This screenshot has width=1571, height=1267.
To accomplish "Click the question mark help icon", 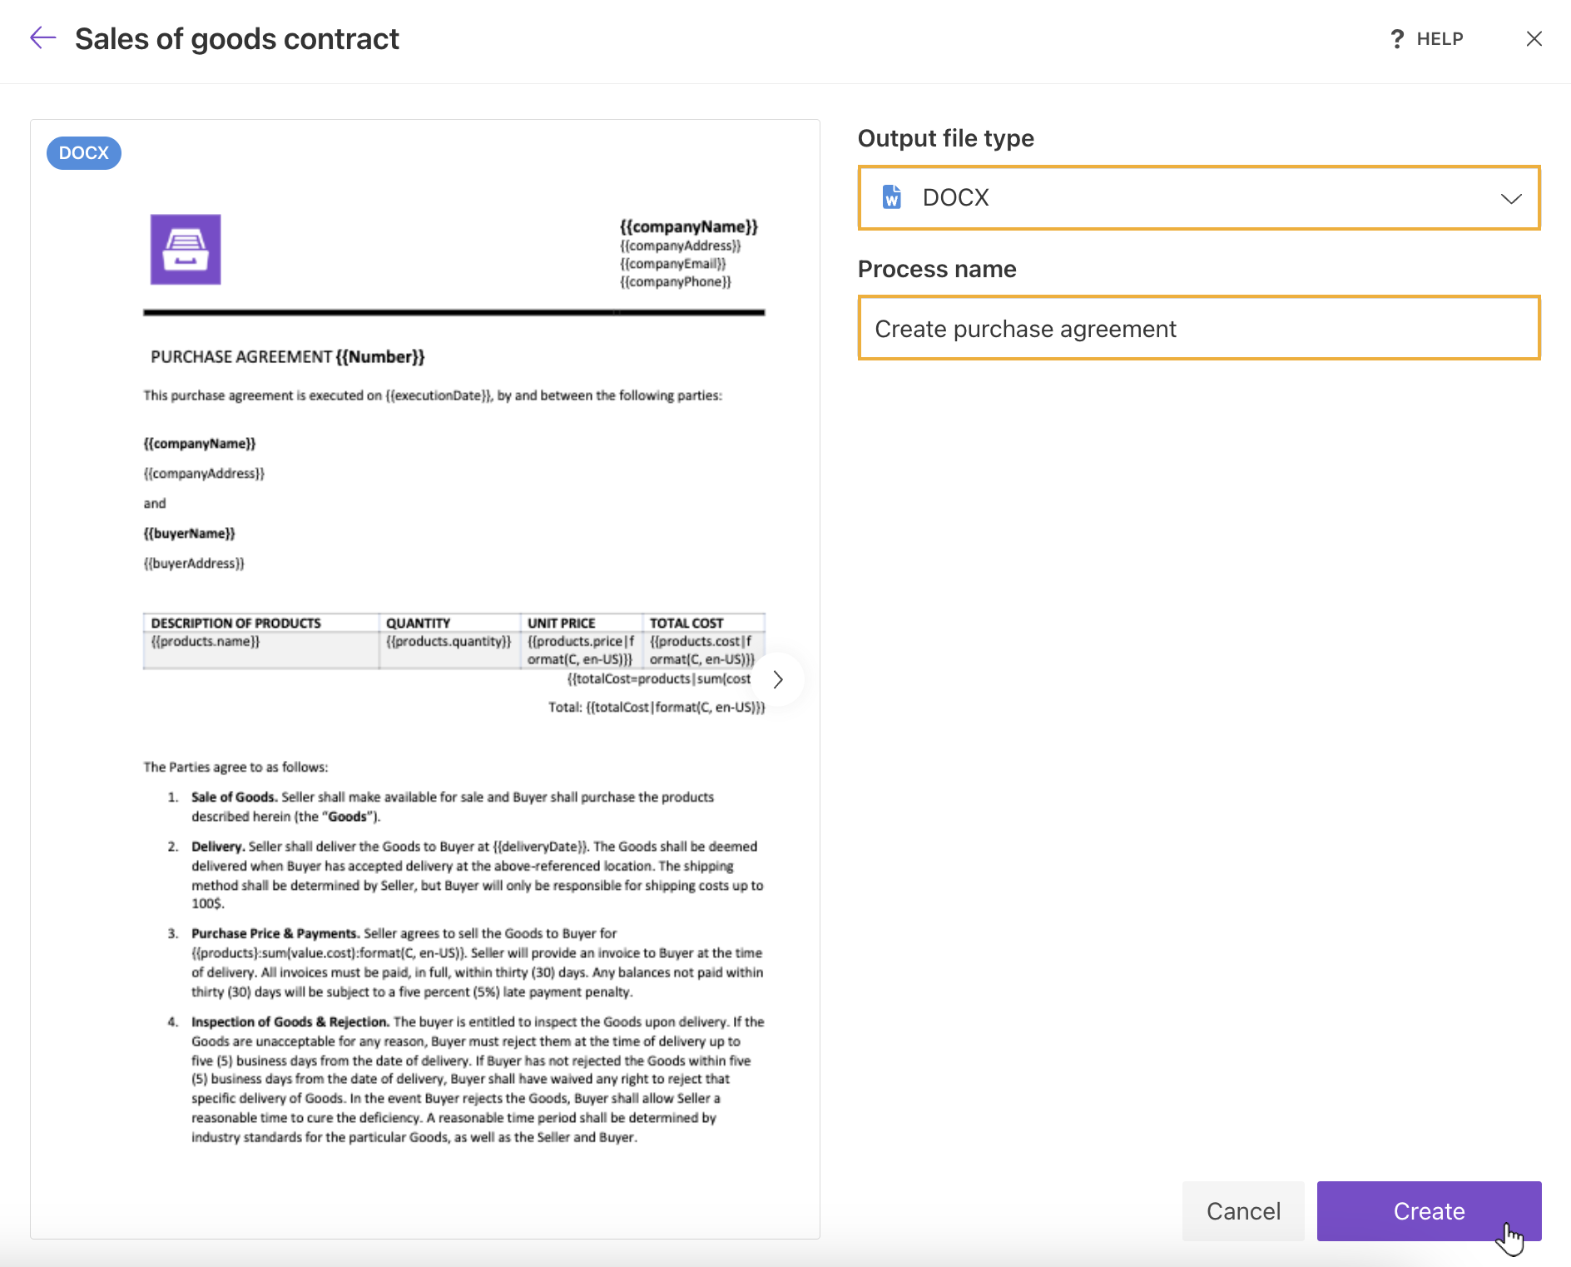I will point(1397,39).
